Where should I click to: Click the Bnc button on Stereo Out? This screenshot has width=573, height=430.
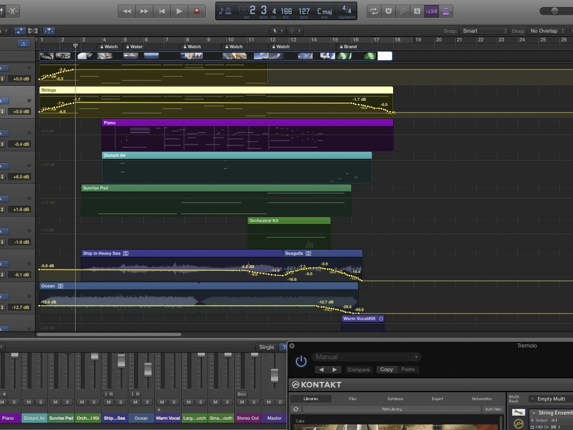(x=242, y=394)
